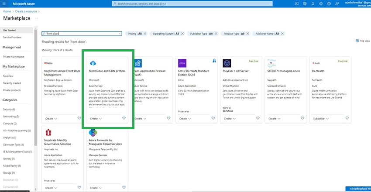Select Get Started in sidebar

17,30
